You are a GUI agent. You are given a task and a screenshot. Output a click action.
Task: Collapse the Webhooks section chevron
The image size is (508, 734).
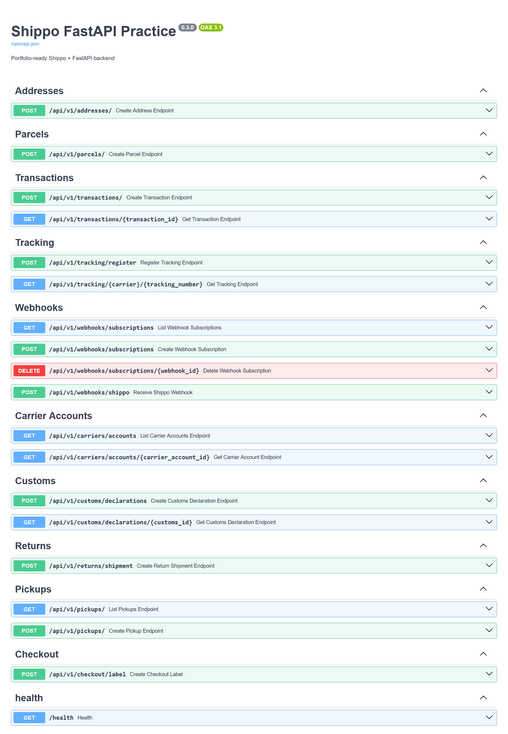[483, 307]
